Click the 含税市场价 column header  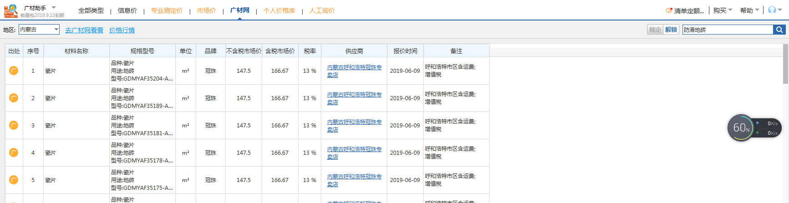pos(280,51)
